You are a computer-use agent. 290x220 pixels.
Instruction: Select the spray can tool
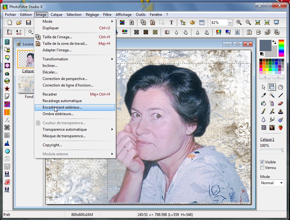coord(272,103)
